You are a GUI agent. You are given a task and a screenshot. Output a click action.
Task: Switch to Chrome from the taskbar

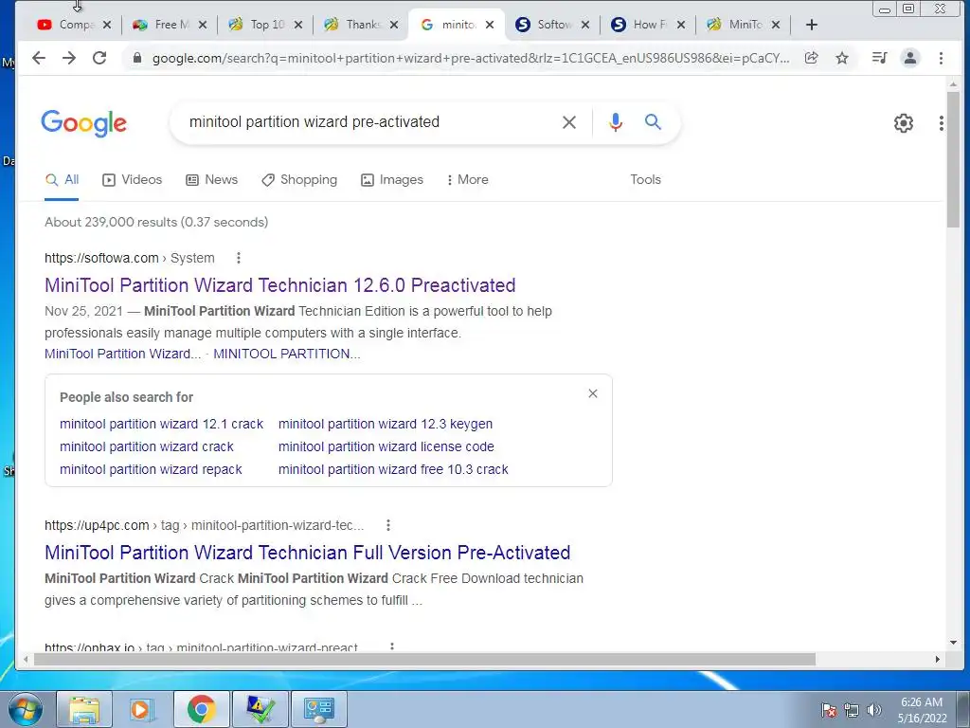point(201,709)
